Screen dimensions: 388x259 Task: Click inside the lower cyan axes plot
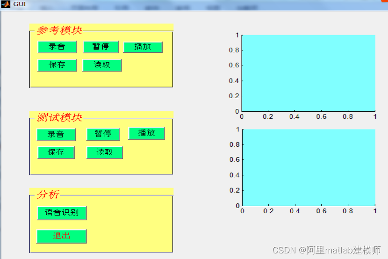[309, 167]
